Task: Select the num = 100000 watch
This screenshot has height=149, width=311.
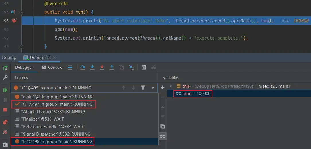Action: pyautogui.click(x=239, y=93)
